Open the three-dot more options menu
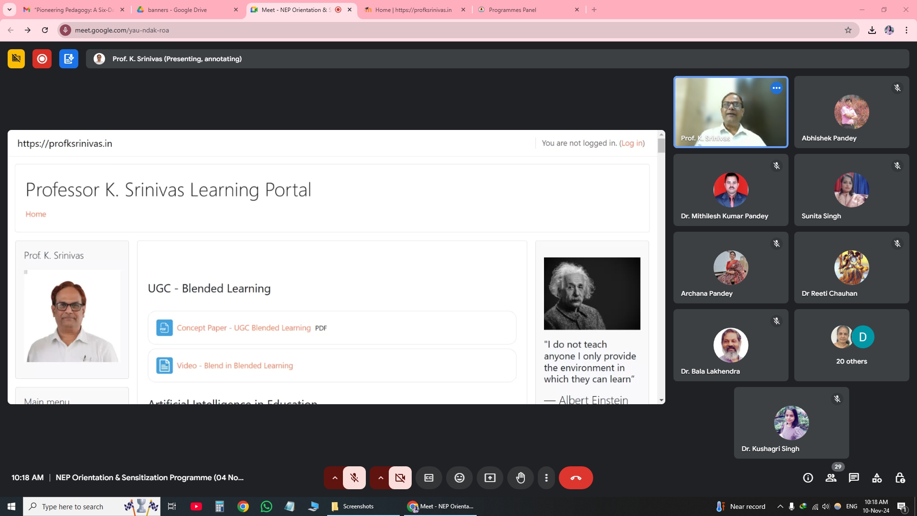Image resolution: width=917 pixels, height=516 pixels. pos(546,478)
